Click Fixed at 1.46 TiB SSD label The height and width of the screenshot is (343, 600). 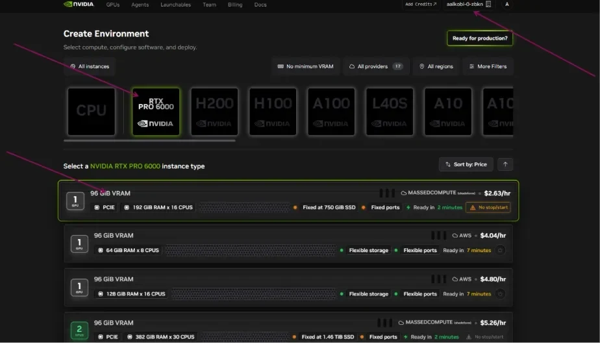(327, 337)
